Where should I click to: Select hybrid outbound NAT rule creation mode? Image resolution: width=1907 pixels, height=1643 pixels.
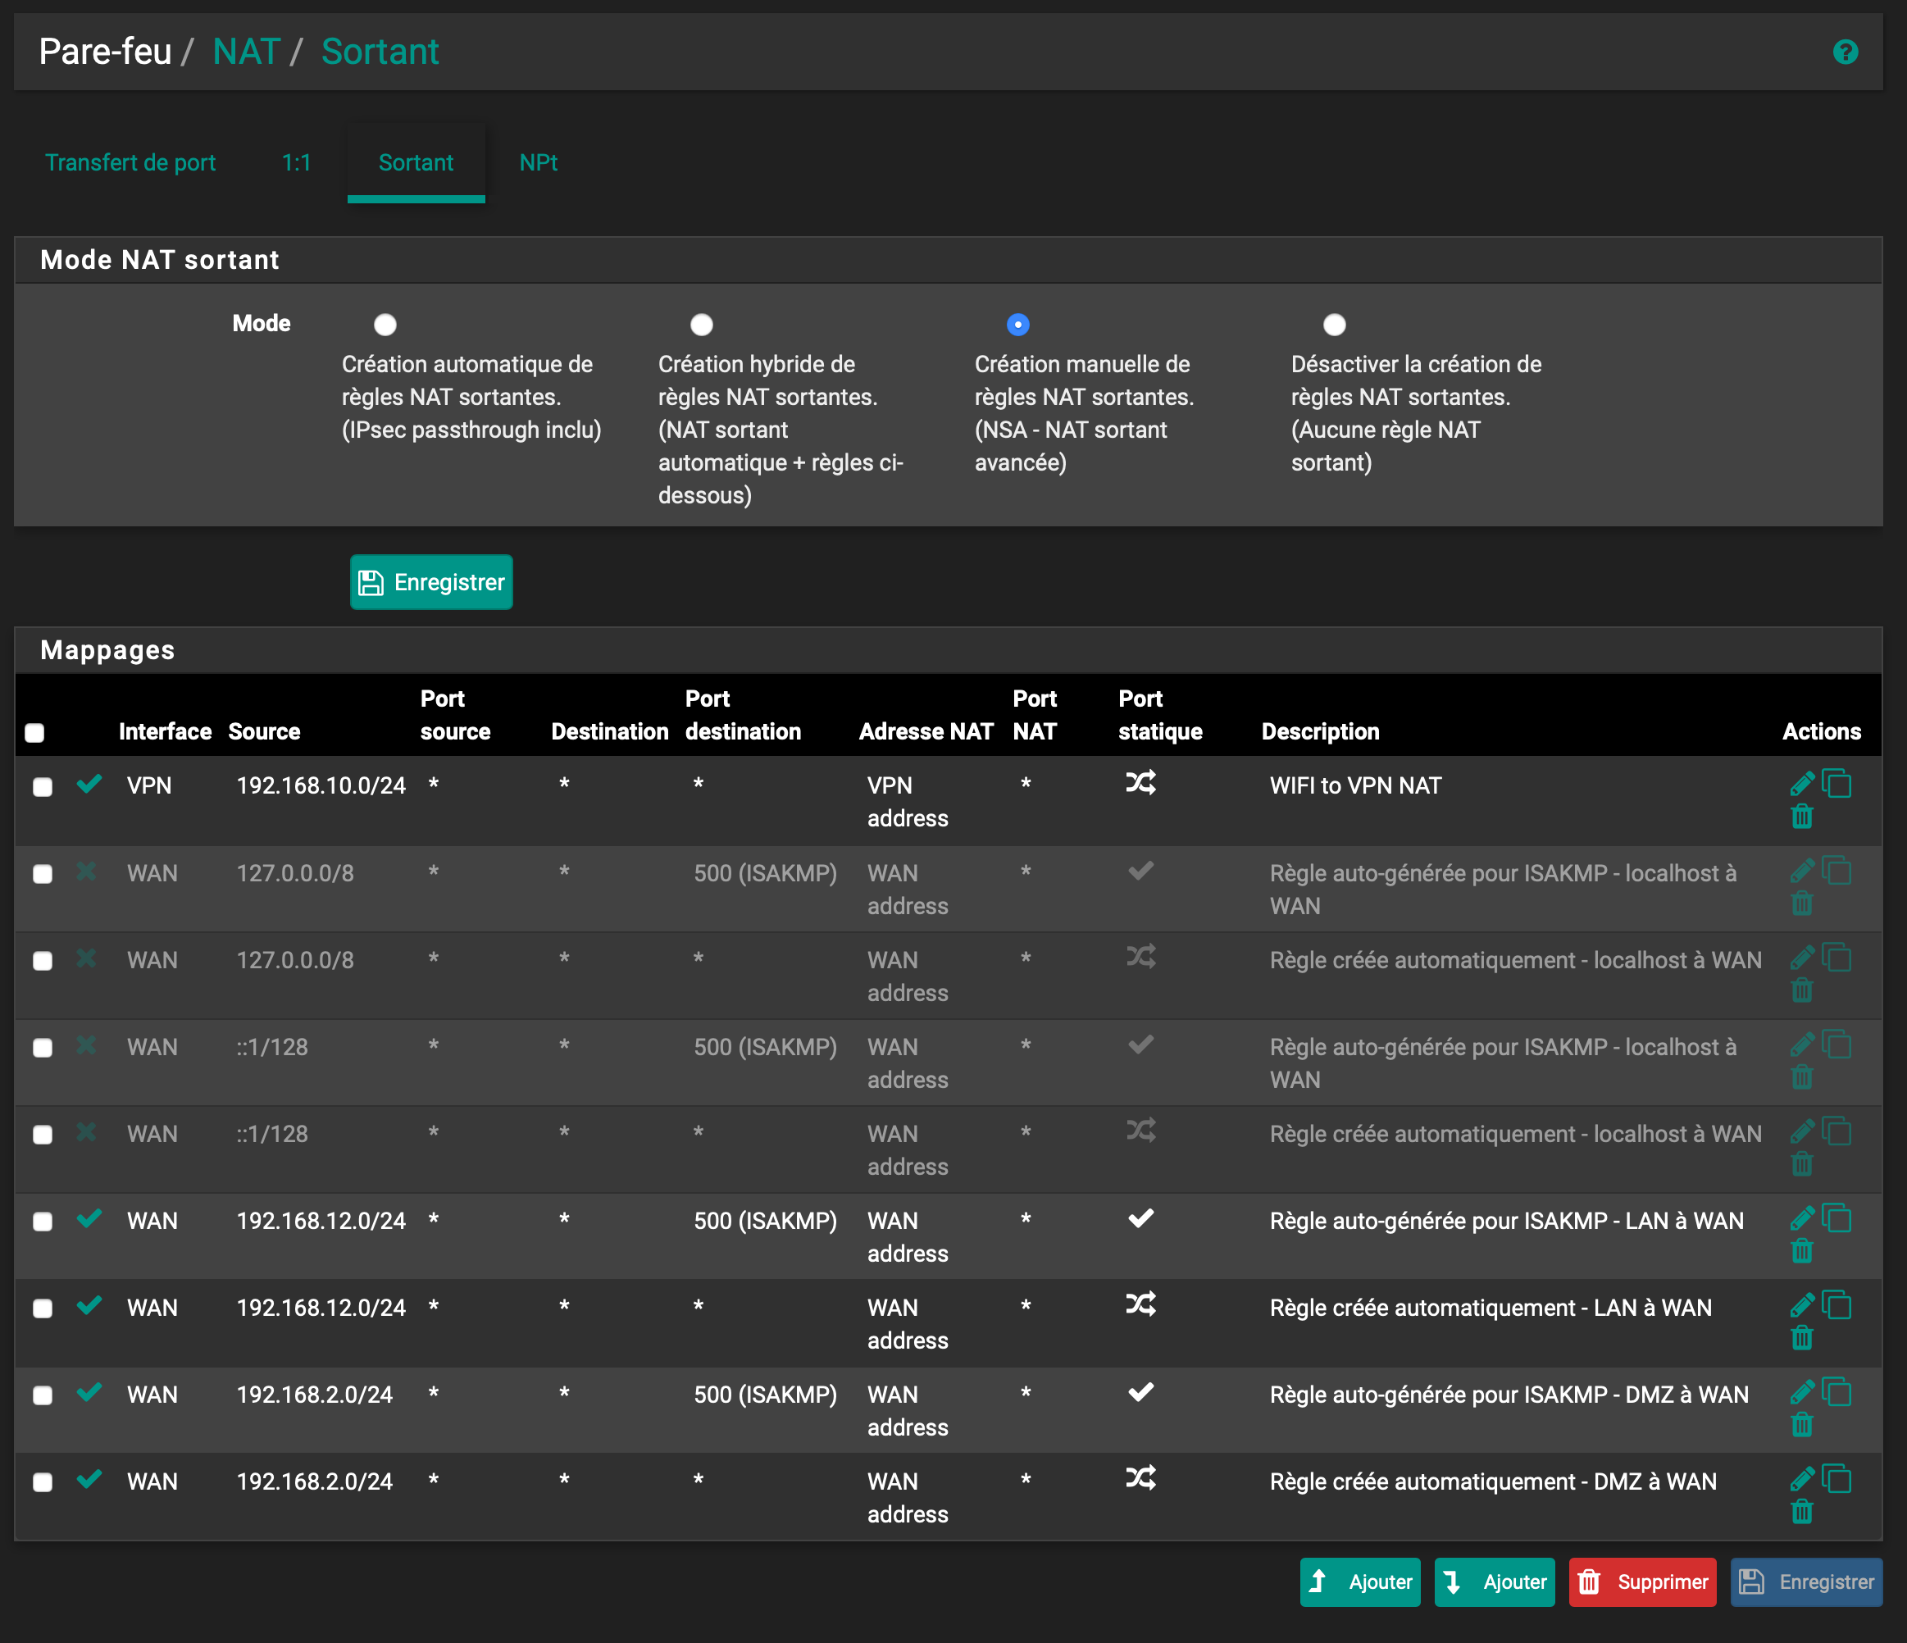701,325
